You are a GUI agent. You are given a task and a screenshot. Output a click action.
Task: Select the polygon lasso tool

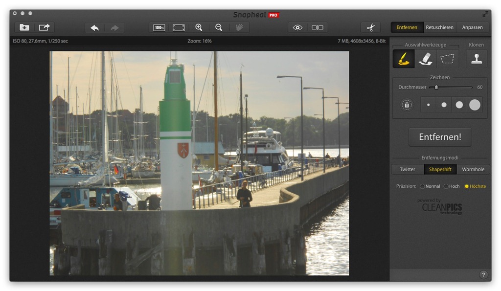click(x=447, y=59)
